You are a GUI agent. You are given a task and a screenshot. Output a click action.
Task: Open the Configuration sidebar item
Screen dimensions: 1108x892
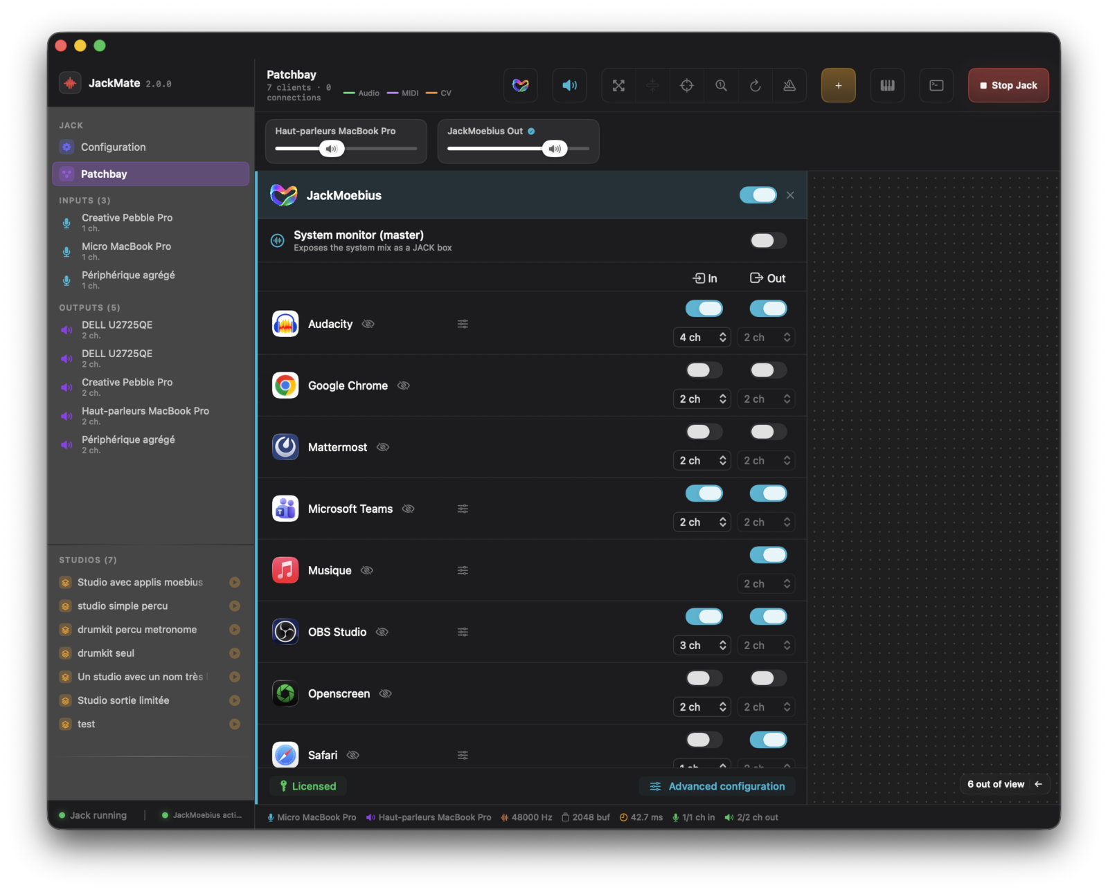150,147
